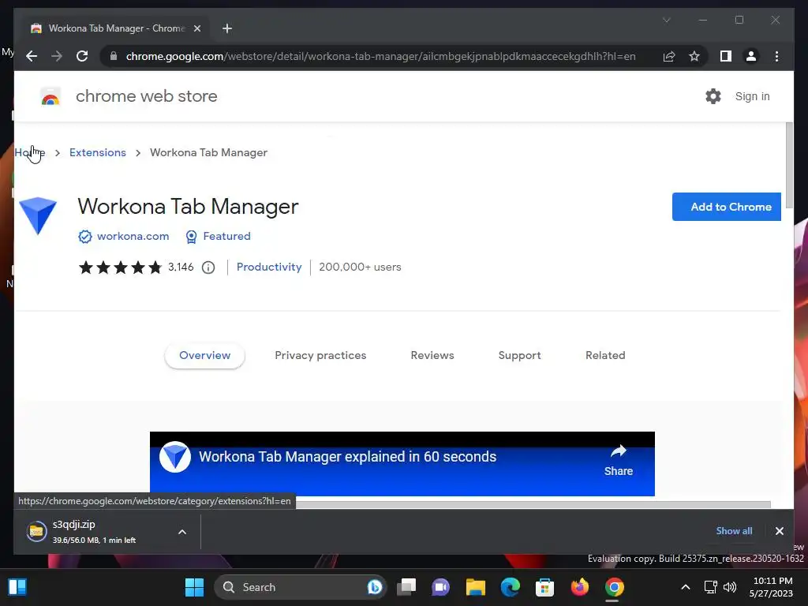Click the video Share arrow
The height and width of the screenshot is (606, 808).
(619, 460)
